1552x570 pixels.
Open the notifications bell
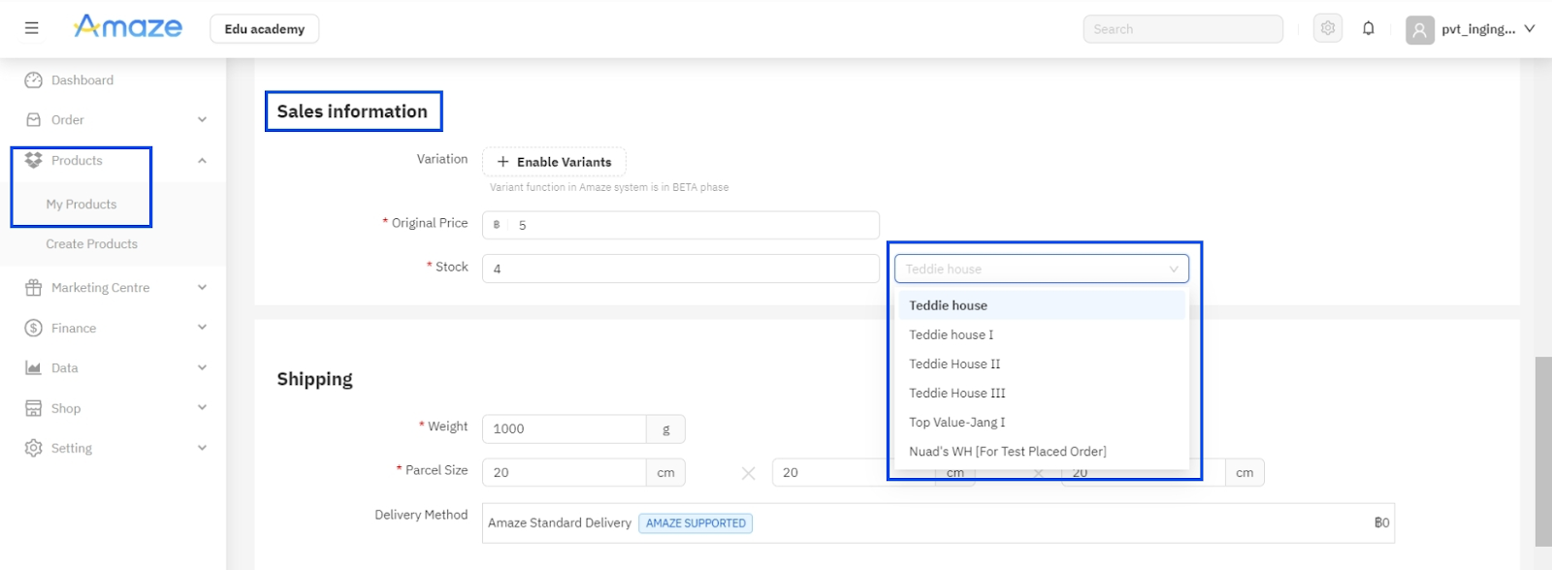coord(1369,28)
